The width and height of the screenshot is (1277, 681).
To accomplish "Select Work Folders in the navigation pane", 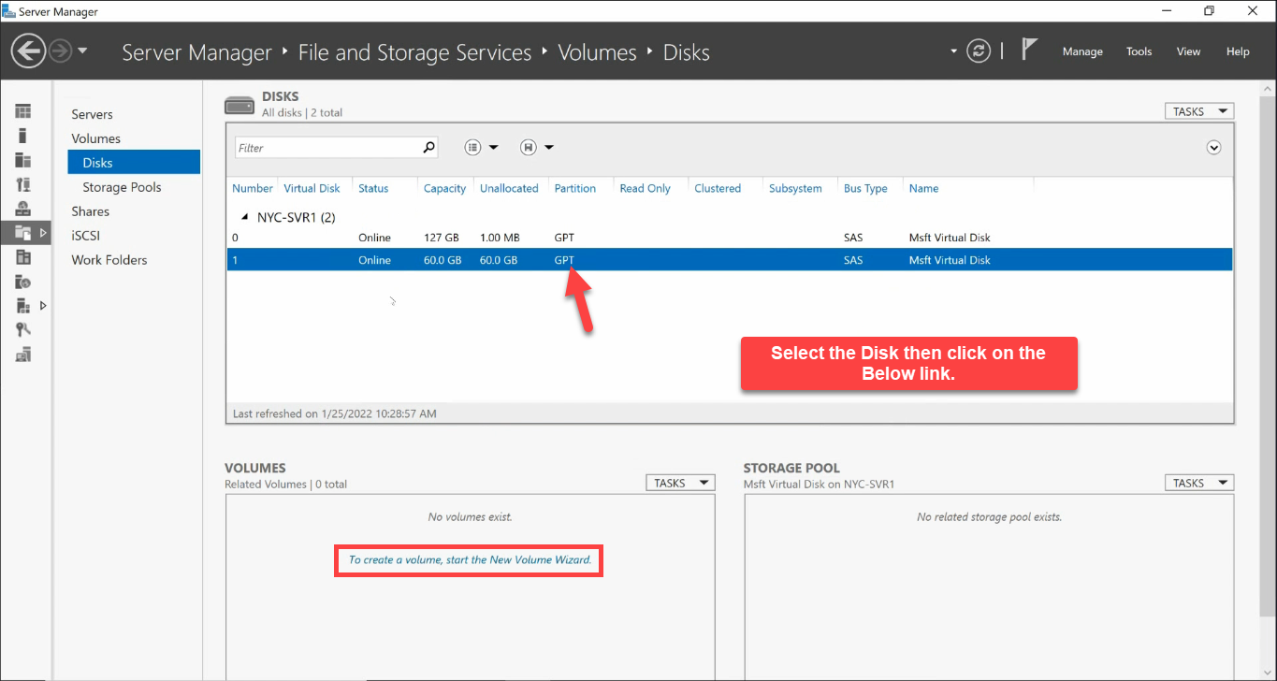I will coord(109,260).
